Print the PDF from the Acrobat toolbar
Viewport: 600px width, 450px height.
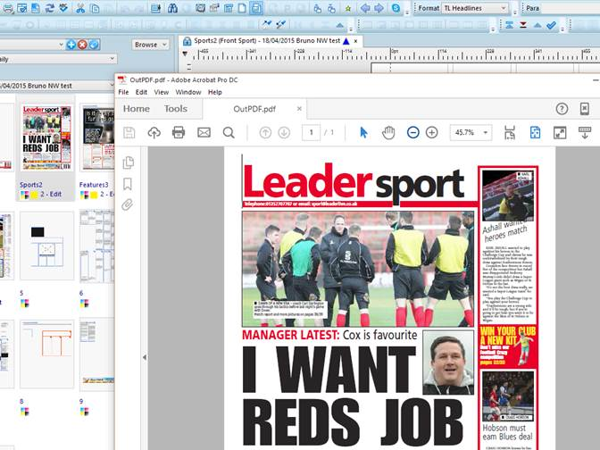coord(179,133)
